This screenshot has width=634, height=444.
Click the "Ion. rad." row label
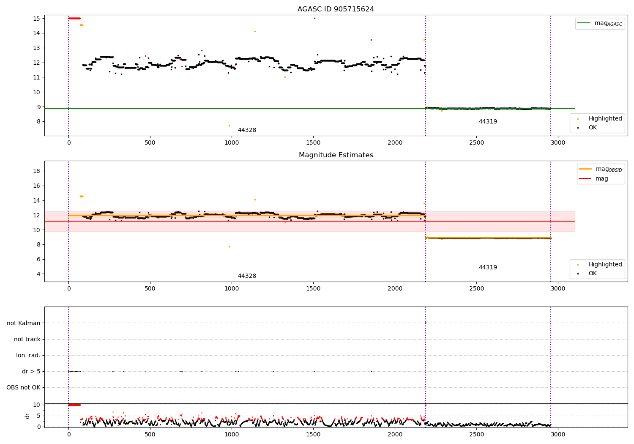click(x=28, y=355)
